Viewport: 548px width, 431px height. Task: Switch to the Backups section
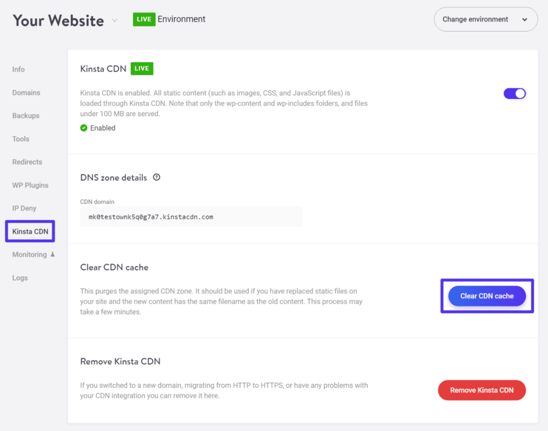point(25,116)
